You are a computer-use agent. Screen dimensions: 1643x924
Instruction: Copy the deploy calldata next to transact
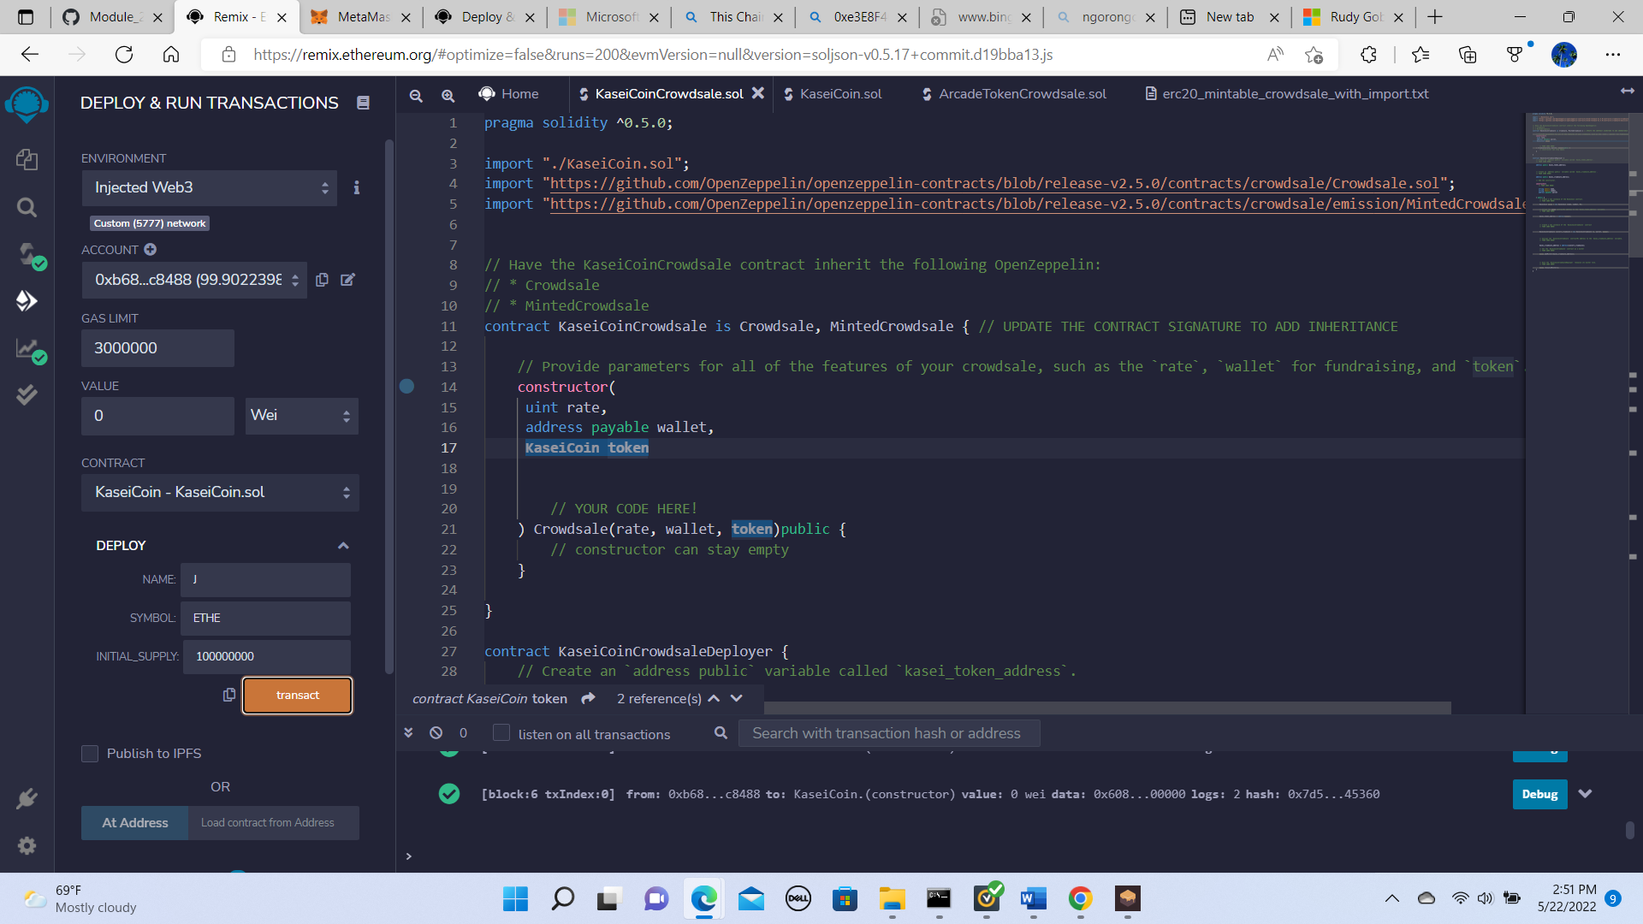point(228,695)
